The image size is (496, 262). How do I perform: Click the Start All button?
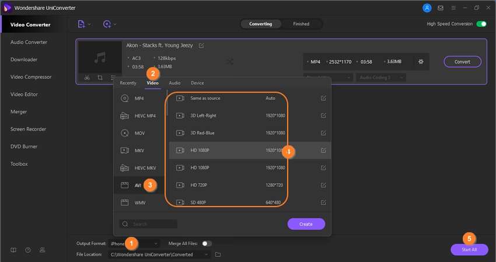[x=469, y=250]
